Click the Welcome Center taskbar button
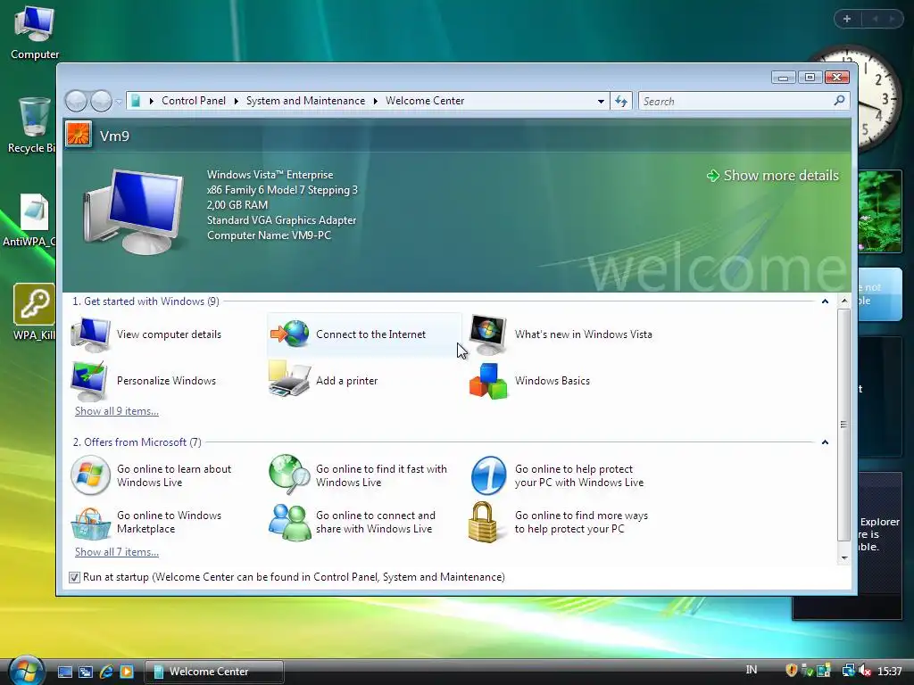 pos(214,672)
